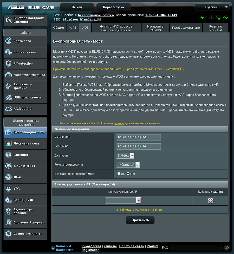
Task: Add remote AP with plus icon
Action: (x=211, y=200)
